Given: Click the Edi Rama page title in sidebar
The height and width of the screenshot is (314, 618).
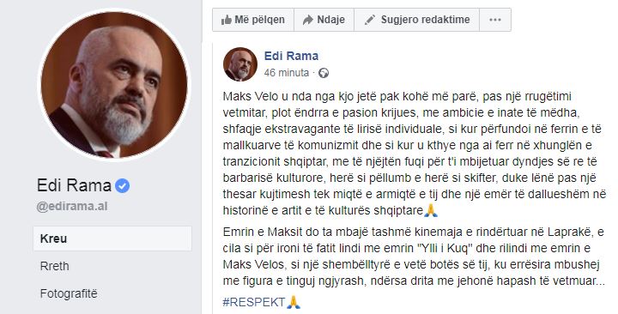Looking at the screenshot, I should click(74, 185).
